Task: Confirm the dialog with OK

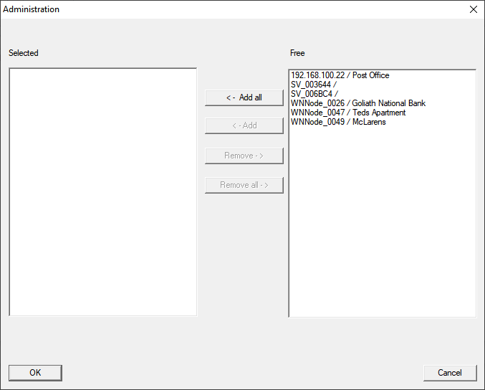Action: tap(35, 373)
